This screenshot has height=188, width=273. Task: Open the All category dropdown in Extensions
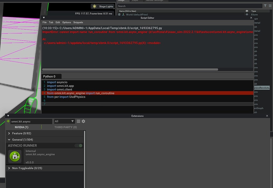[64, 121]
